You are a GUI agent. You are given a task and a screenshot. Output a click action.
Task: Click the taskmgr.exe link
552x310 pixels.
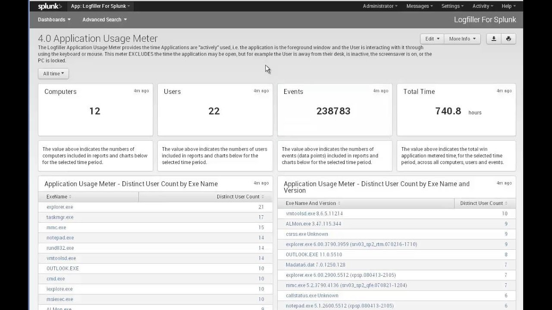60,217
